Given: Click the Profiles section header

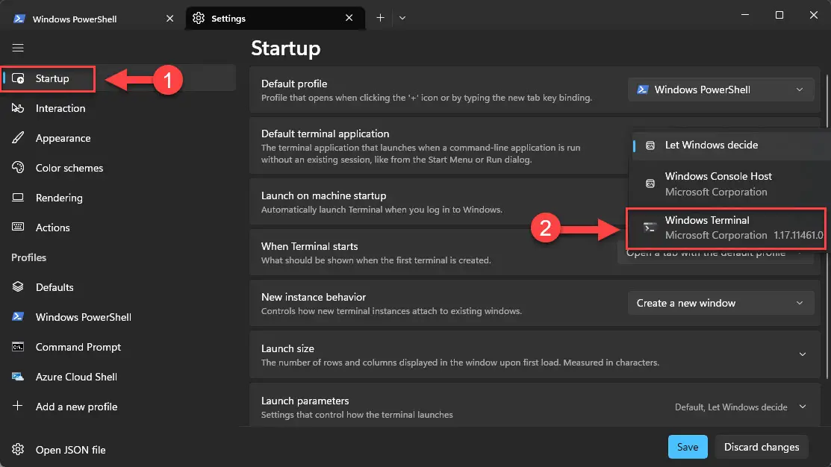Looking at the screenshot, I should [28, 257].
